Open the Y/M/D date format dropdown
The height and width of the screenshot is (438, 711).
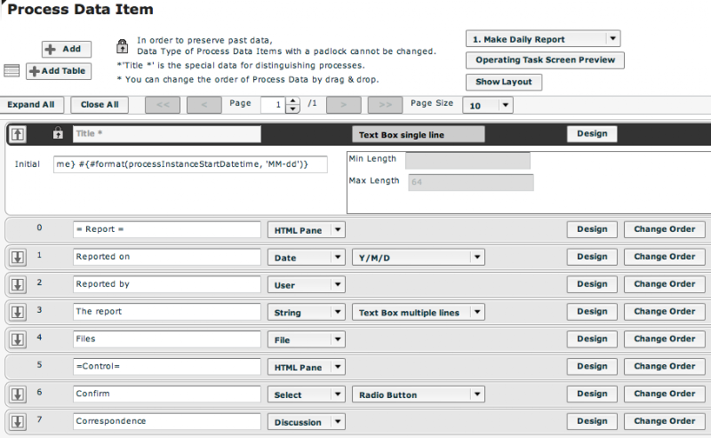(418, 258)
